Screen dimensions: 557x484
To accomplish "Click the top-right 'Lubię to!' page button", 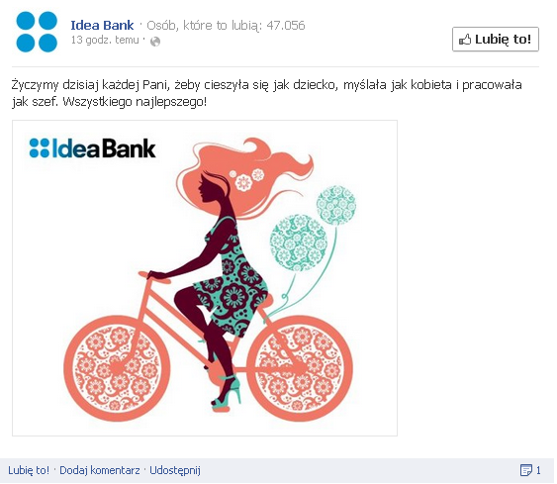I will click(496, 39).
